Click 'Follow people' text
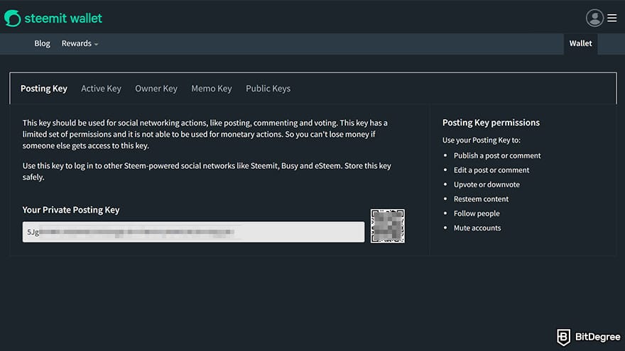625x351 pixels. click(x=477, y=213)
